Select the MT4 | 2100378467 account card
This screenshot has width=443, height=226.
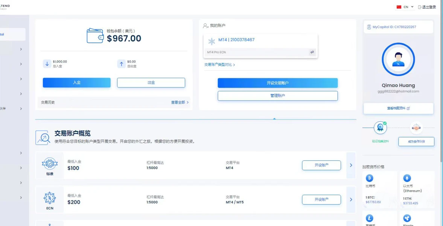(260, 46)
